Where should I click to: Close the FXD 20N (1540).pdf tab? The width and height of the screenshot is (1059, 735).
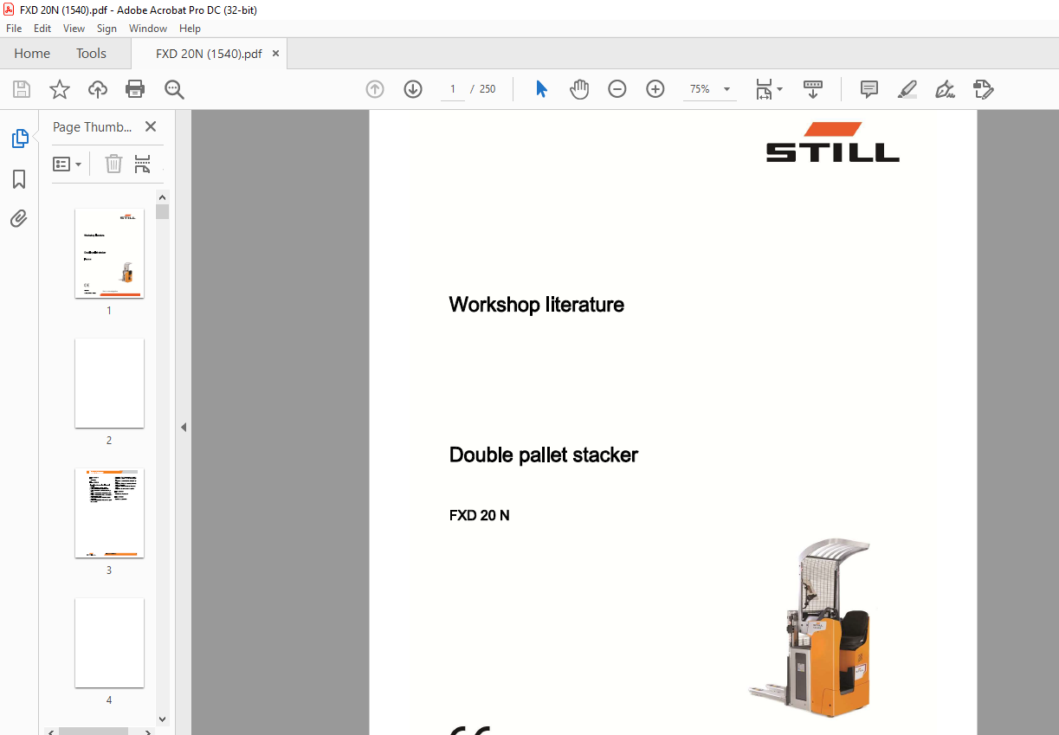276,54
